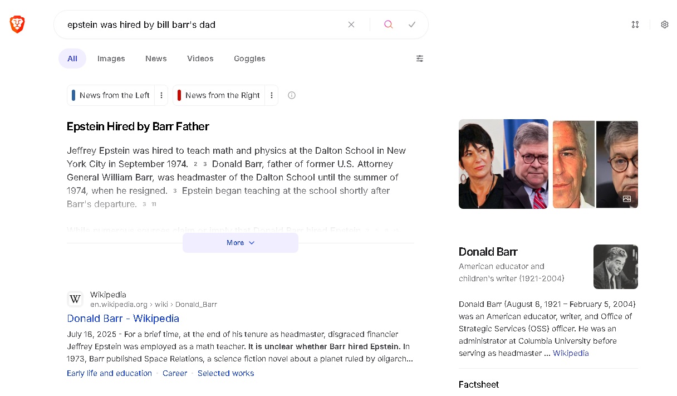Click citation 2 after September 1974

[x=195, y=164]
